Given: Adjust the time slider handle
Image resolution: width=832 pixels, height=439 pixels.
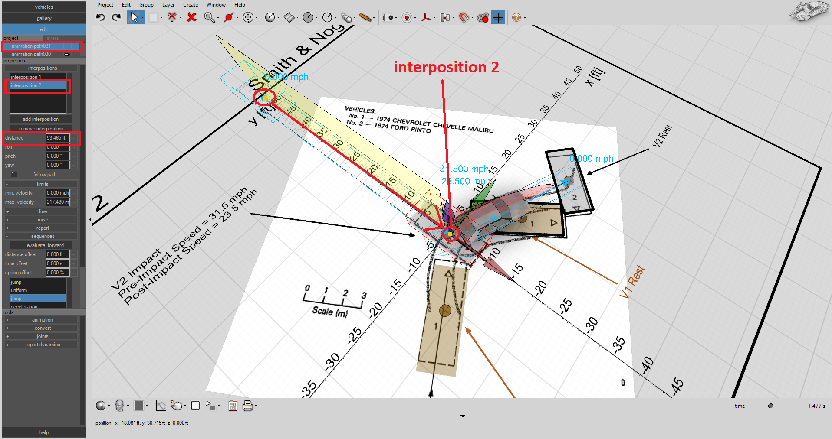Looking at the screenshot, I should coord(770,406).
